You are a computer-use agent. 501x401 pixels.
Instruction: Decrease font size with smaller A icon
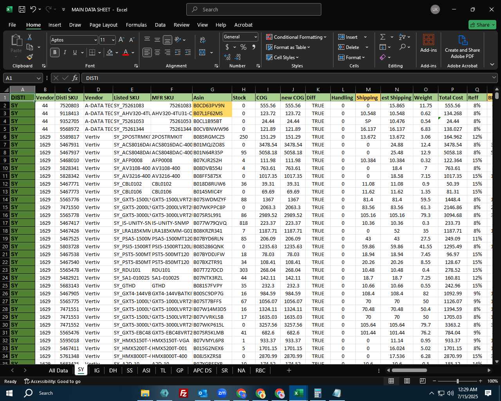click(x=132, y=40)
